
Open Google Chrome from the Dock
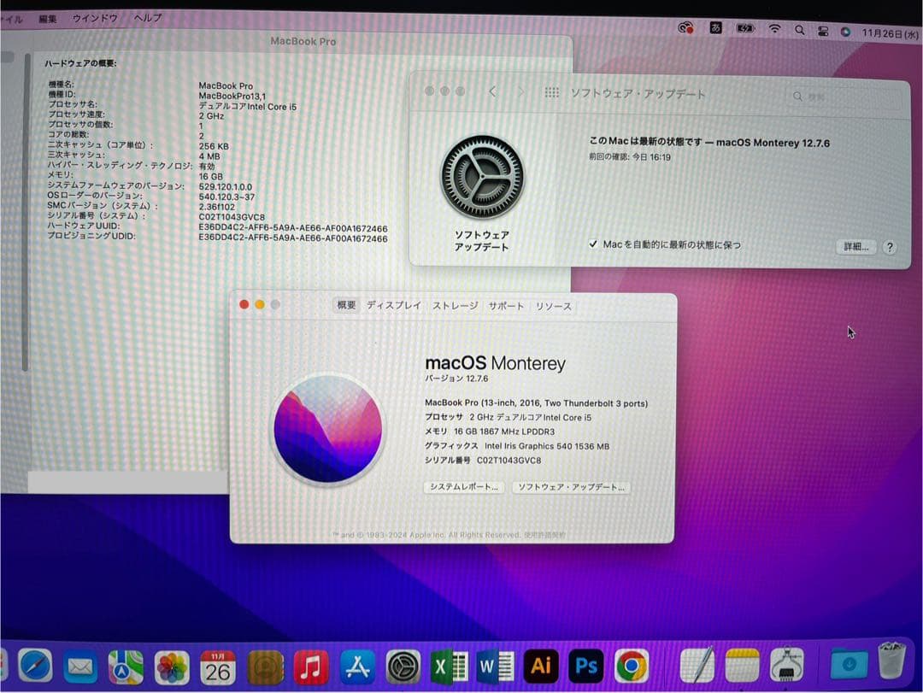tap(632, 667)
